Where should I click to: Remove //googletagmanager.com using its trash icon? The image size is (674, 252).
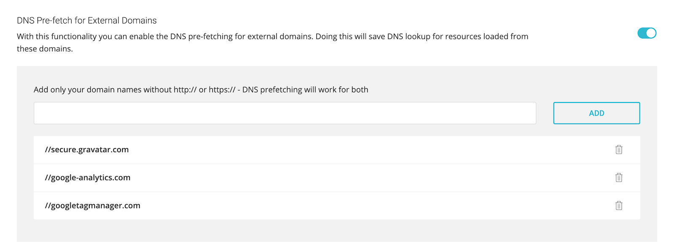click(x=619, y=206)
